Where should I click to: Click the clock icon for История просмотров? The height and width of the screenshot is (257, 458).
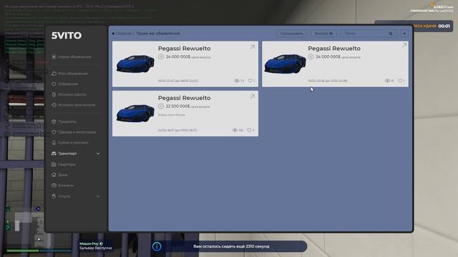point(54,105)
